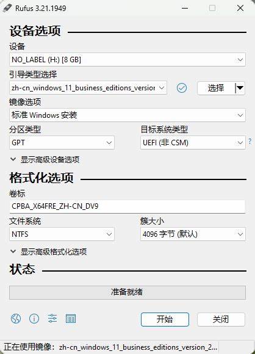
Task: Click the question mark help icon
Action: coord(250,142)
